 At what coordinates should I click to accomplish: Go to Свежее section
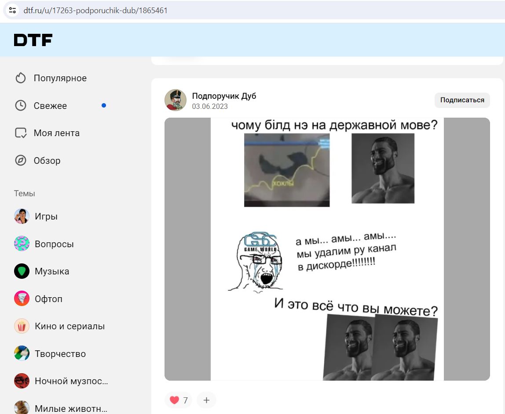50,105
